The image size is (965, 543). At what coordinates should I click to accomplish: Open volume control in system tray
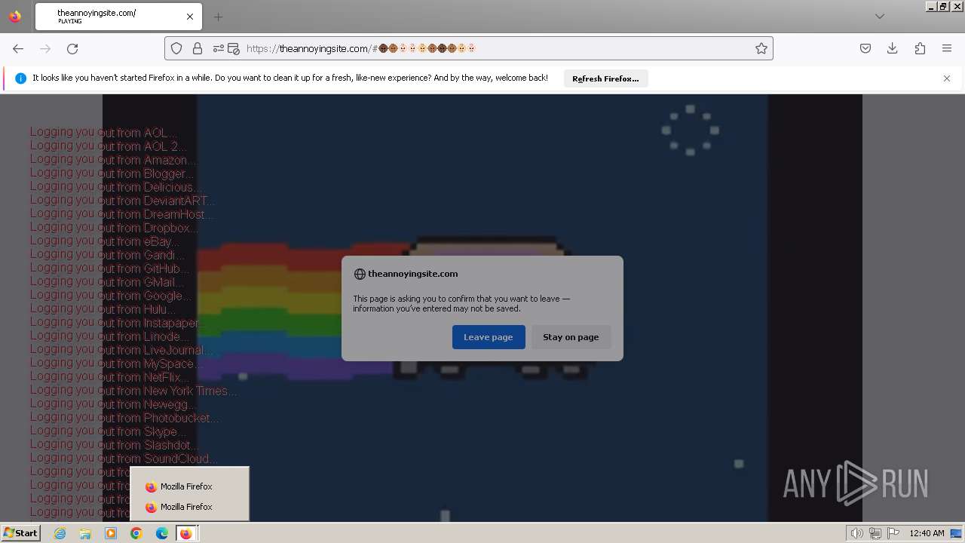pos(856,533)
